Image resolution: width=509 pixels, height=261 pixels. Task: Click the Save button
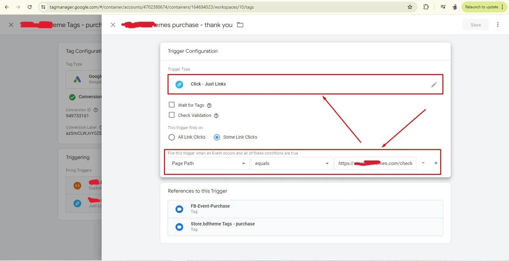(476, 25)
